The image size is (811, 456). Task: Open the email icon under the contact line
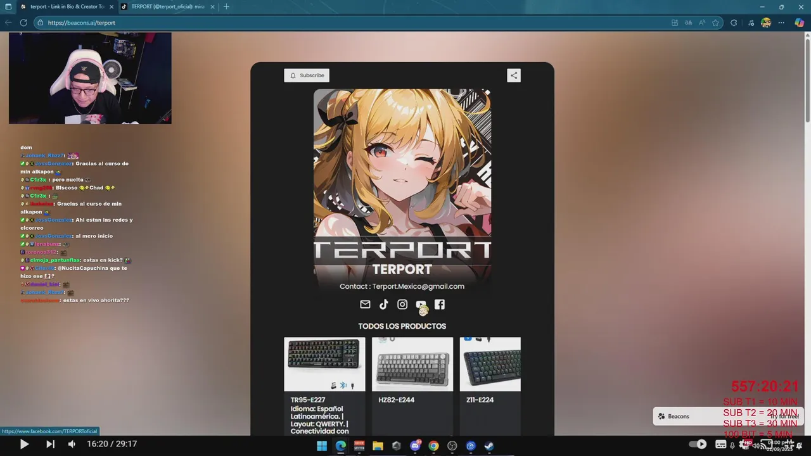(365, 305)
